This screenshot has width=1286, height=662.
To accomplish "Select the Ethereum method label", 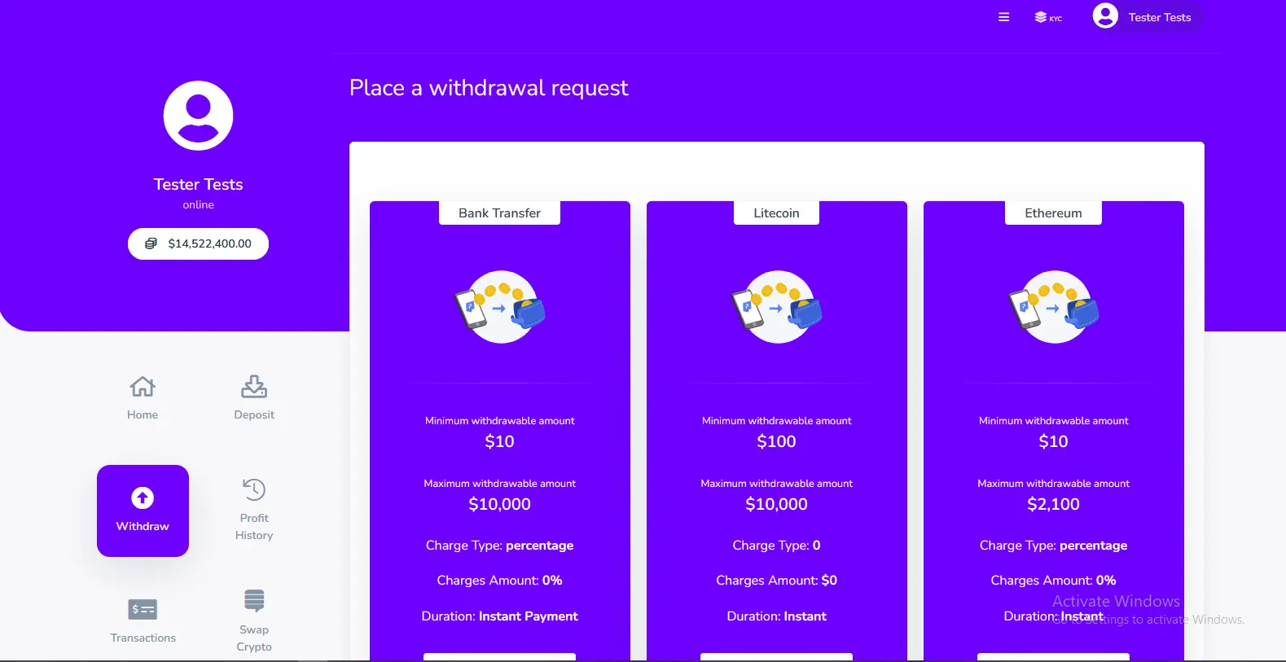I will tap(1053, 213).
